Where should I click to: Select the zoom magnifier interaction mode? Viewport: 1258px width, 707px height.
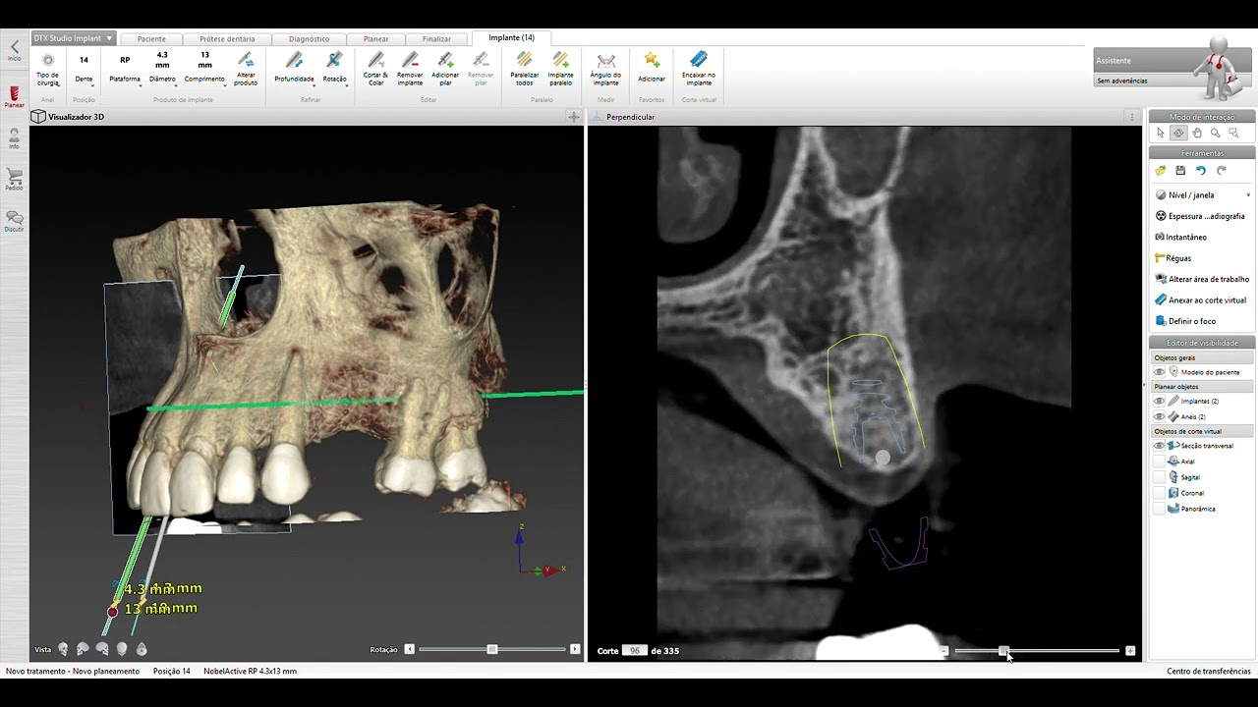pyautogui.click(x=1216, y=133)
